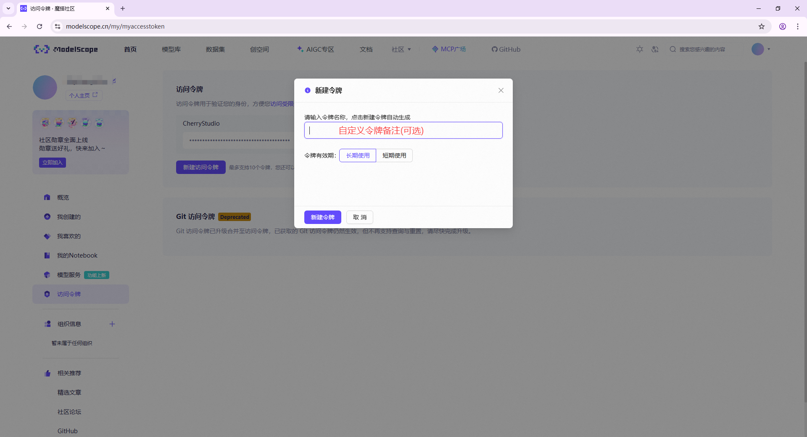Click the plus icon beside 组织信息

(x=112, y=324)
